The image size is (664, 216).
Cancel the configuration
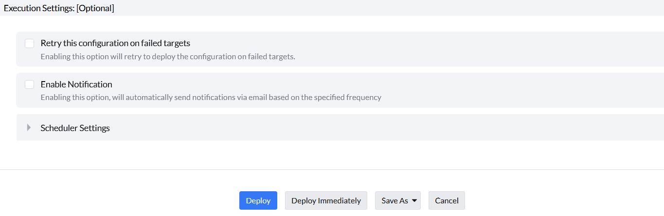pos(447,200)
